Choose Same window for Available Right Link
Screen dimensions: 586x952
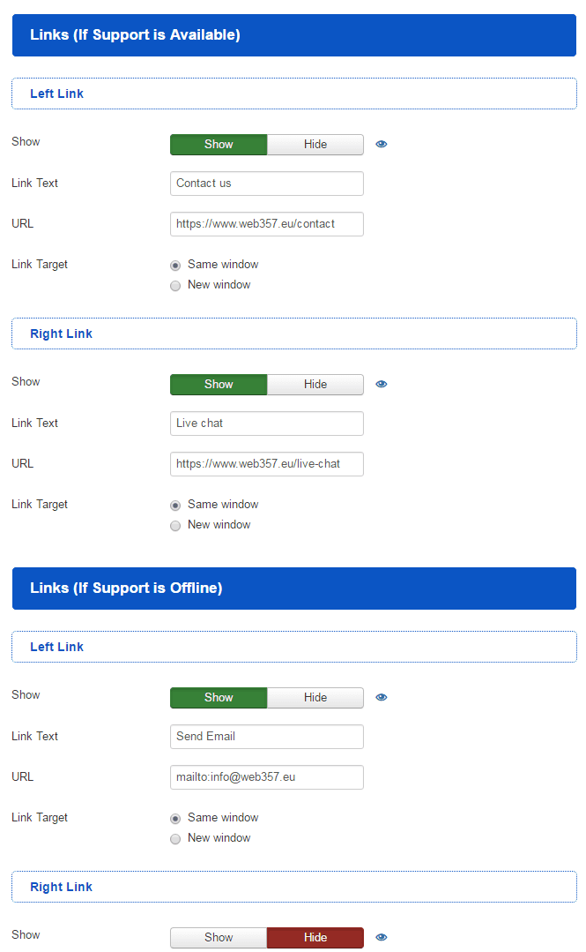point(175,506)
